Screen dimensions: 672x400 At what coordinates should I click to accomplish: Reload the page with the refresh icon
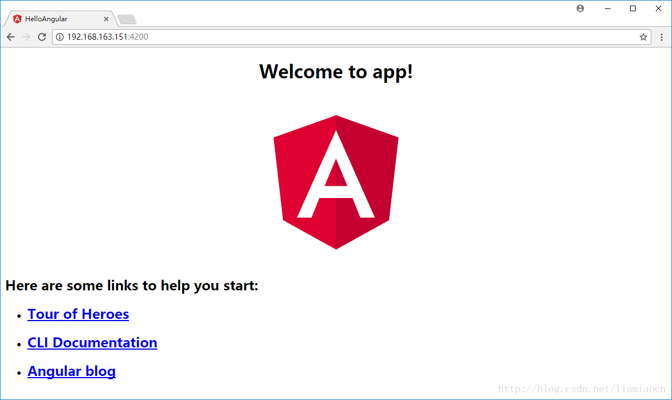41,37
